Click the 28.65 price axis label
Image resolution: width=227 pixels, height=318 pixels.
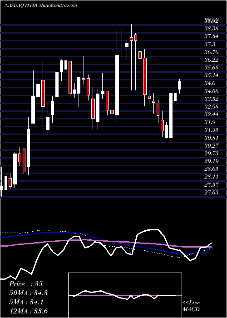[212, 169]
